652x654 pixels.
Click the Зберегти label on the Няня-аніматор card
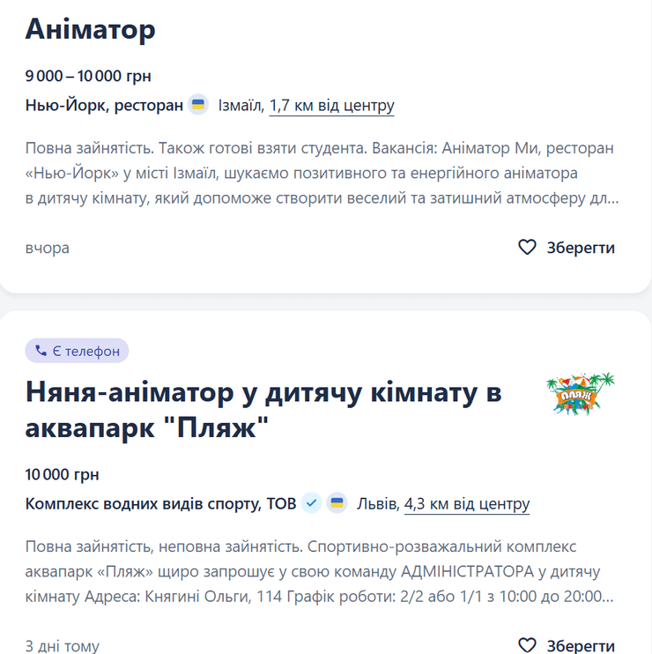(581, 646)
